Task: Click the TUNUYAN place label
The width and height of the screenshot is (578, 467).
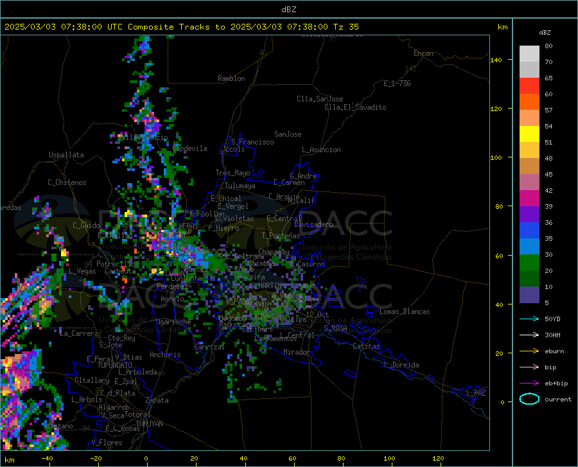Action: pos(149,424)
